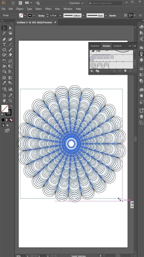Viewport: 144px width, 257px height.
Task: Expand the control bar fill color dropdown
Action: (x=25, y=15)
